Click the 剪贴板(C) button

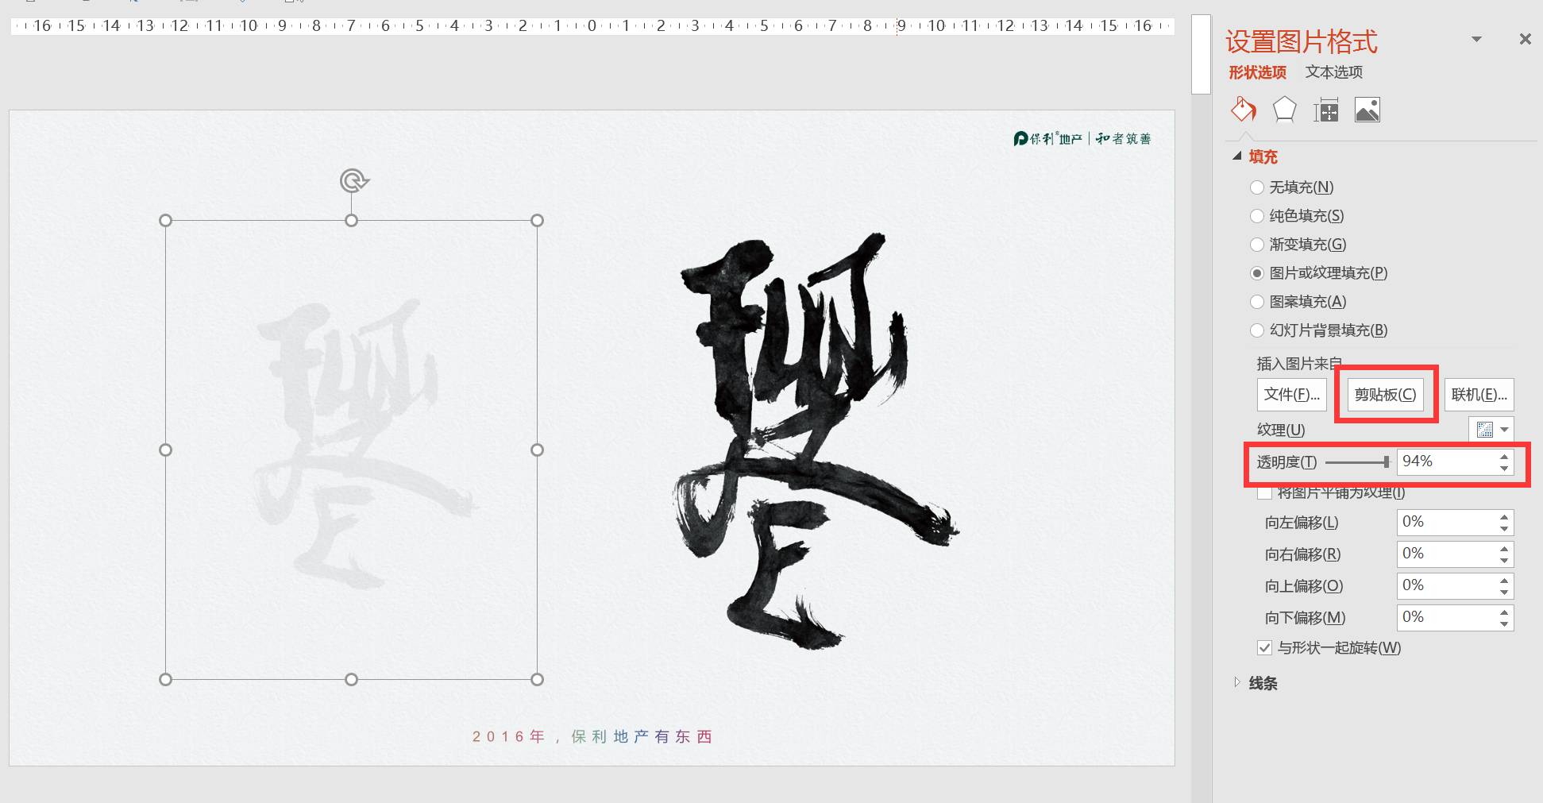pyautogui.click(x=1386, y=394)
